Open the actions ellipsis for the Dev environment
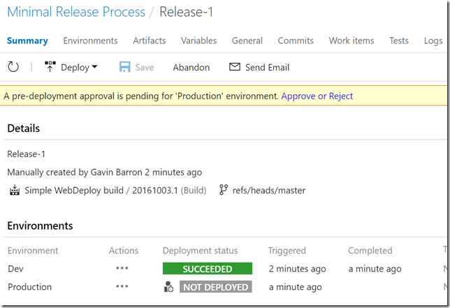Screen dimensions: 450x308 click(x=123, y=269)
